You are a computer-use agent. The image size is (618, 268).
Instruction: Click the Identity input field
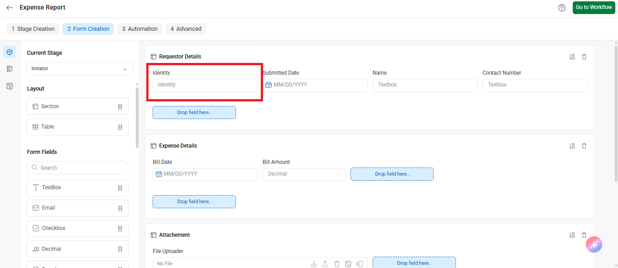click(205, 85)
